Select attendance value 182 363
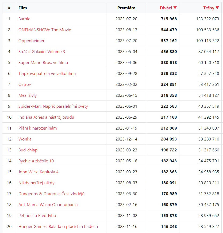 click(x=169, y=172)
